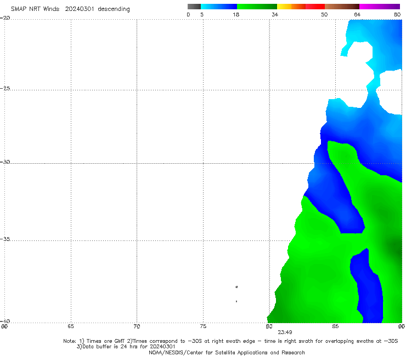Click the longitude axis label '70'
This screenshot has width=406, height=356.
tap(137, 326)
